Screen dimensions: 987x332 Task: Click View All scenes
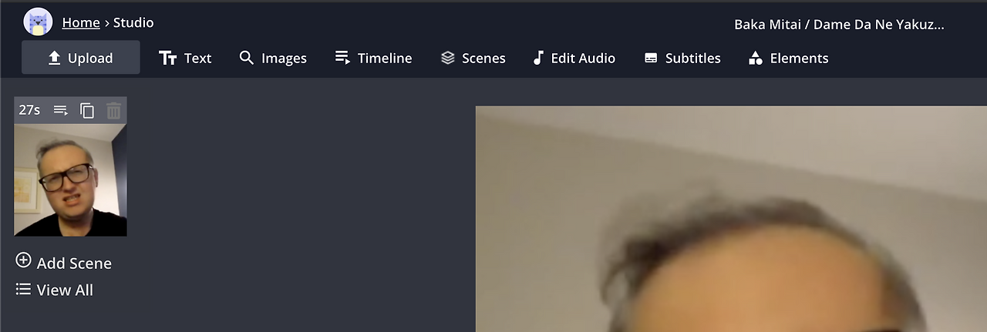55,290
